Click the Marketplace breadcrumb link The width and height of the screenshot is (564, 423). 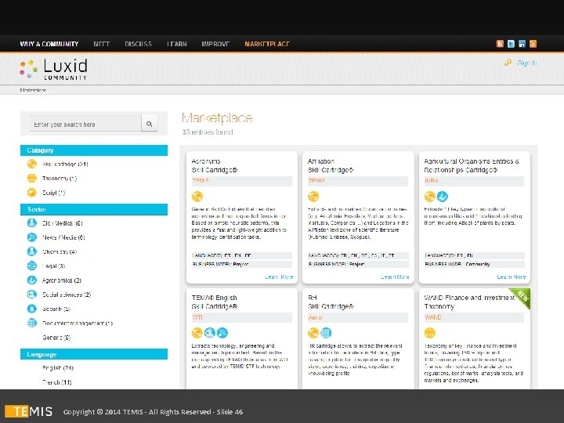(33, 90)
